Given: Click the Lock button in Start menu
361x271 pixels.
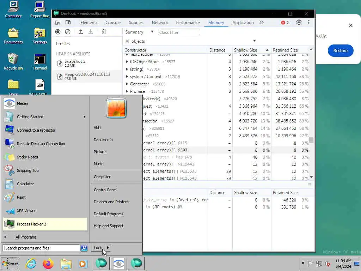Looking at the screenshot, I should [x=98, y=248].
